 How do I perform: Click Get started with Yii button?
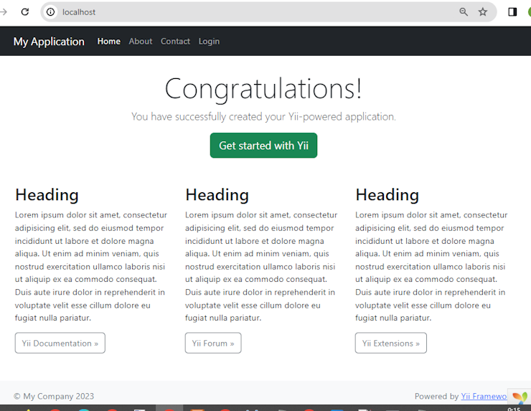263,145
